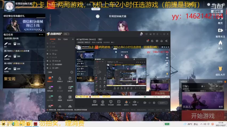Click the user avatar in the streaming app title bar
227x127 pixels.
coord(141,34)
